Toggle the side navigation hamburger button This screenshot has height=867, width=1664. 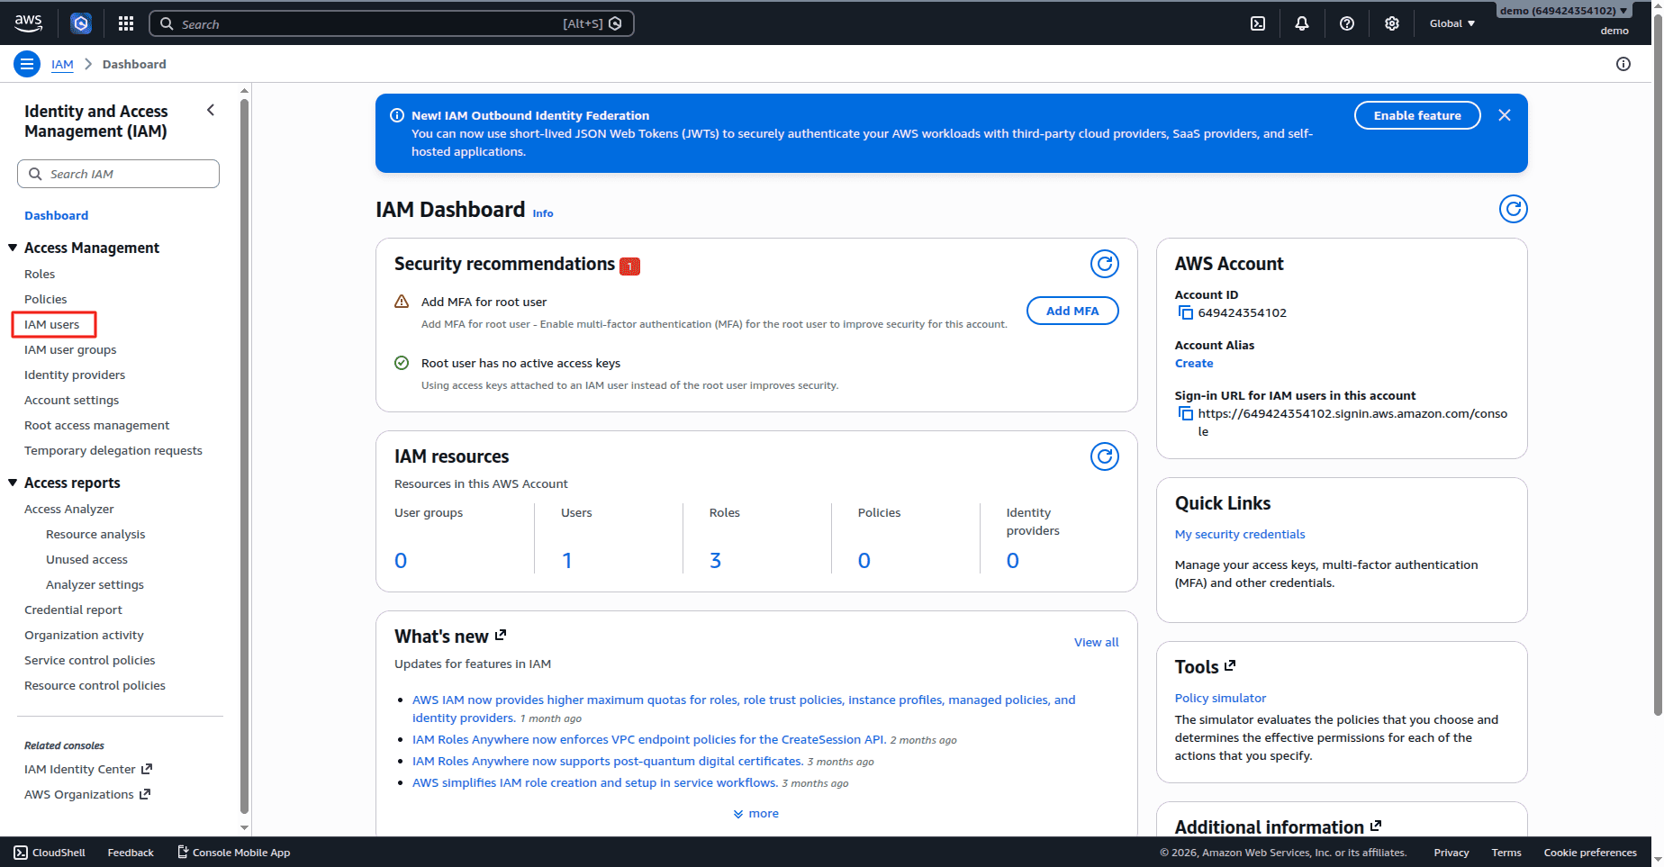pyautogui.click(x=27, y=64)
